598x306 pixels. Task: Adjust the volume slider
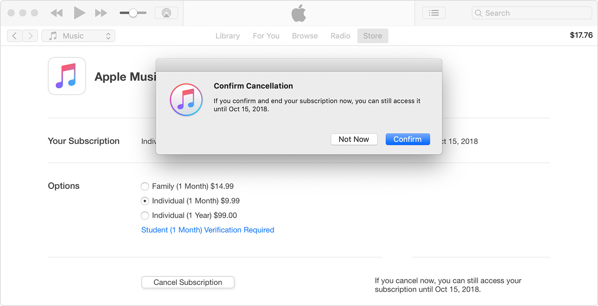133,12
